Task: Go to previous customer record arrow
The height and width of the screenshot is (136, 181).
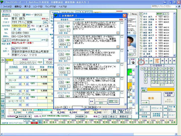Action: tap(166, 61)
